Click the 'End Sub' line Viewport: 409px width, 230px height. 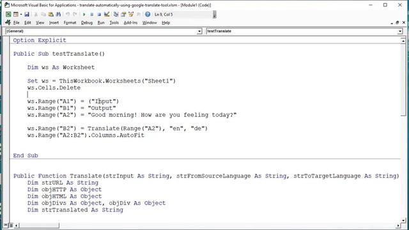pyautogui.click(x=26, y=155)
